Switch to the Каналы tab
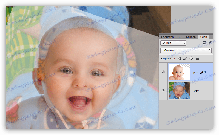The width and height of the screenshot is (219, 135). pyautogui.click(x=191, y=37)
